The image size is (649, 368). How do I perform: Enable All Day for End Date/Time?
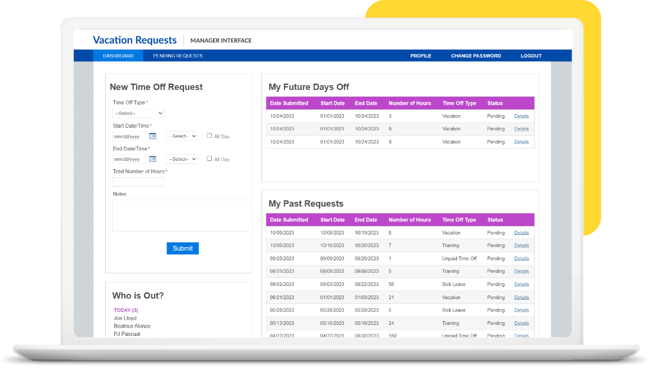pyautogui.click(x=209, y=158)
